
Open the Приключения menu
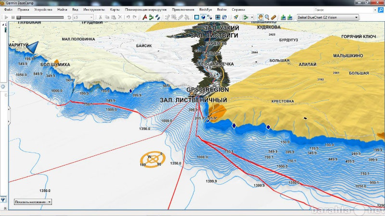(x=183, y=10)
